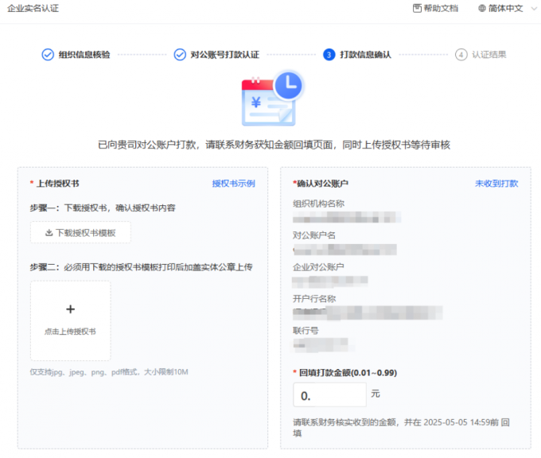Select the 打款信息确认 step label
Viewport: 541px width, 458px height.
click(365, 55)
